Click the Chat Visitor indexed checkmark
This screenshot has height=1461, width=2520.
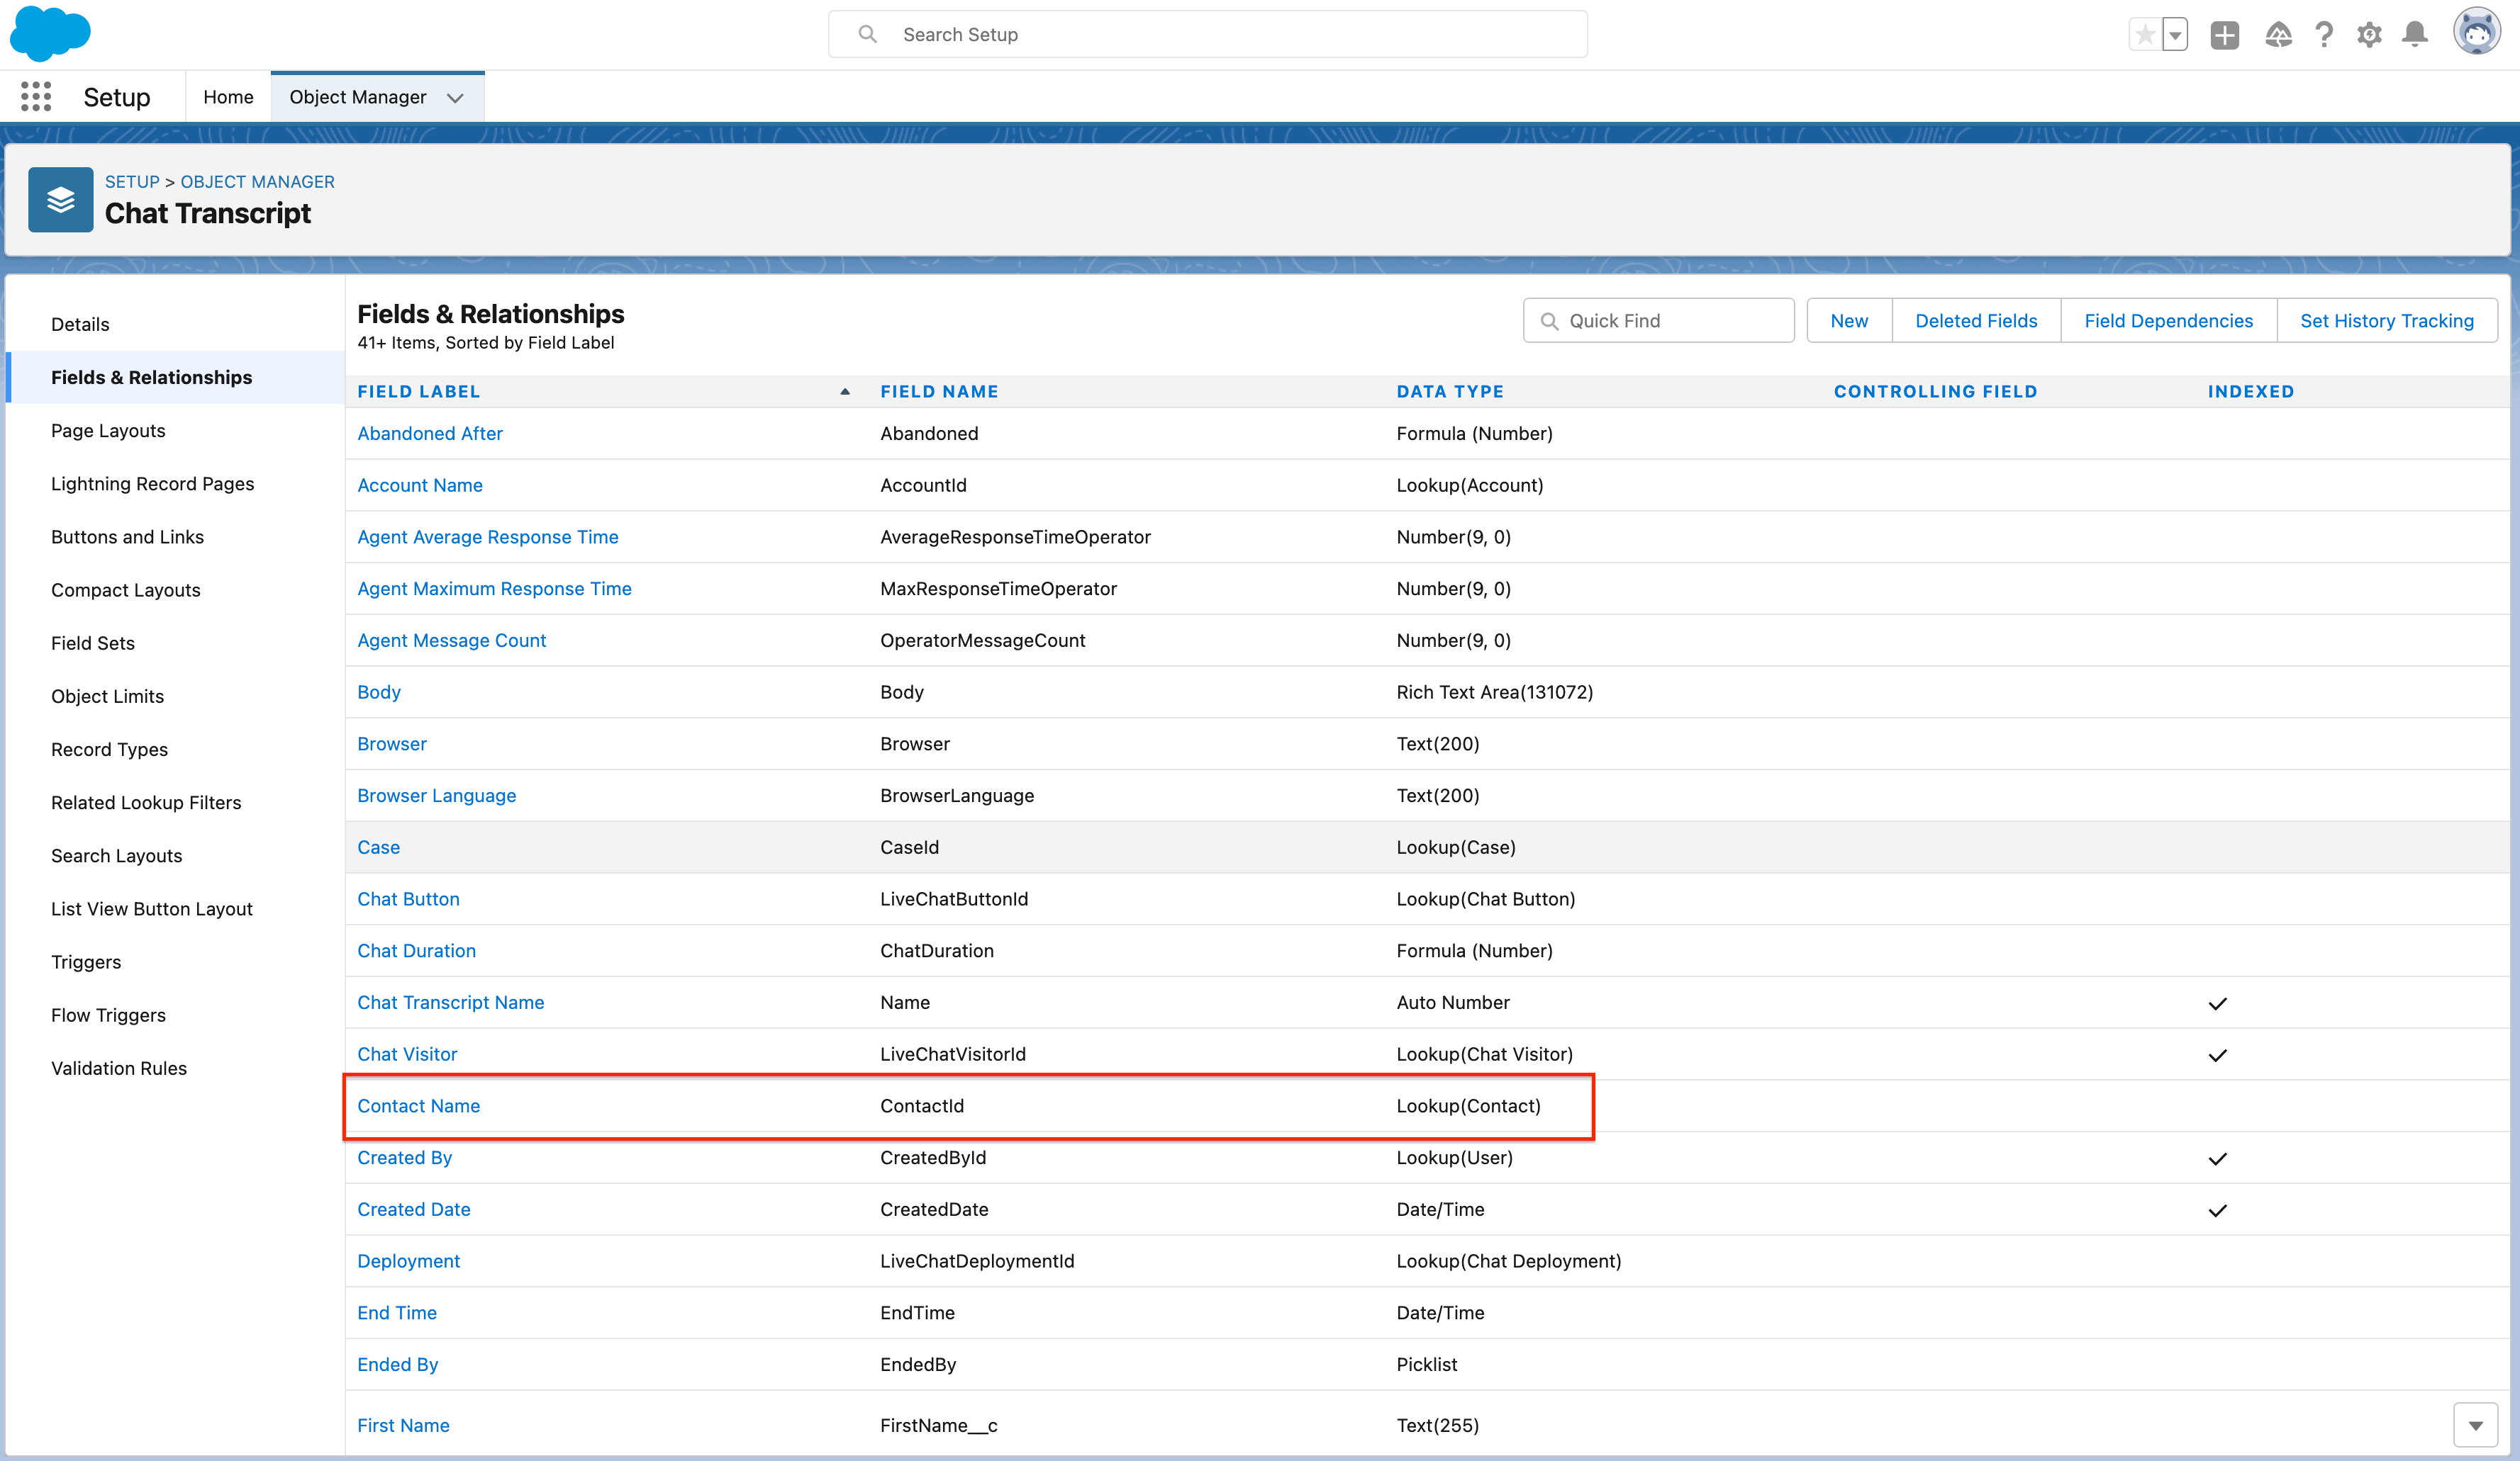tap(2217, 1055)
